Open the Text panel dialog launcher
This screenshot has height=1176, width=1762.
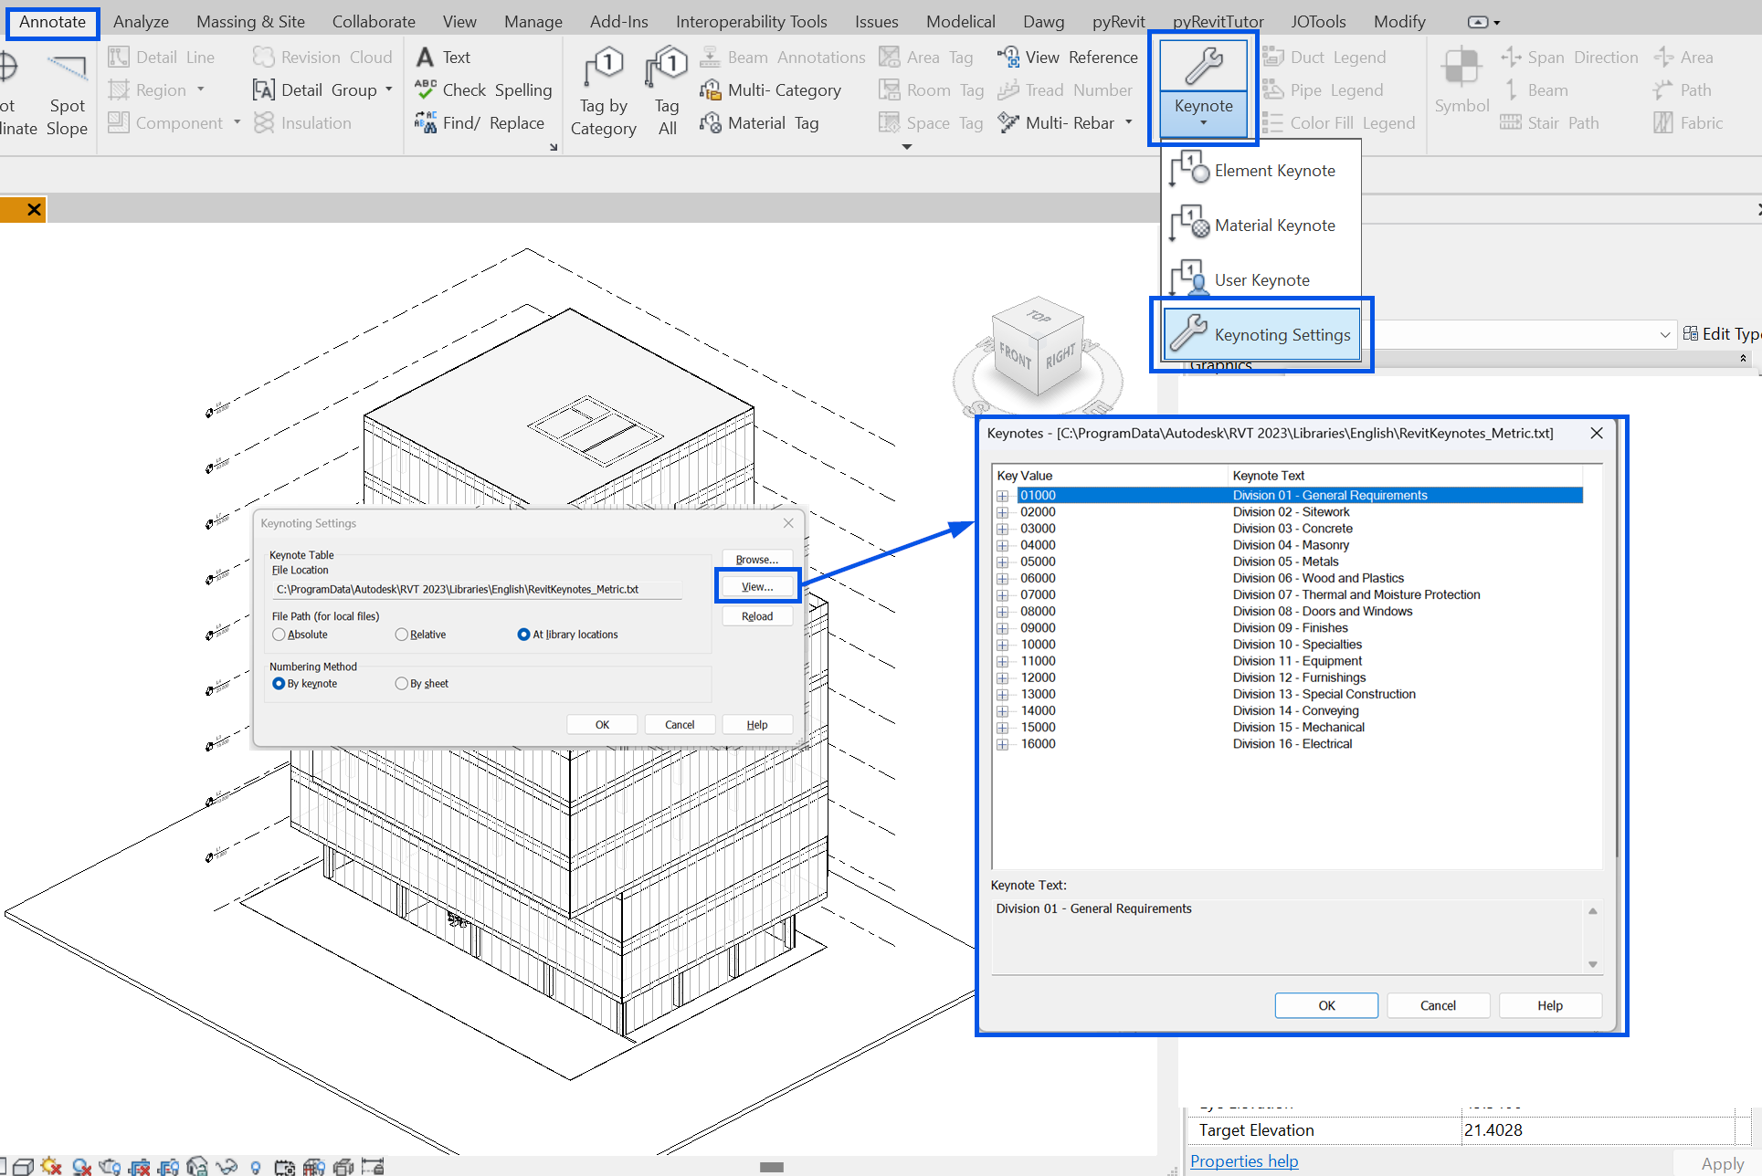coord(554,147)
